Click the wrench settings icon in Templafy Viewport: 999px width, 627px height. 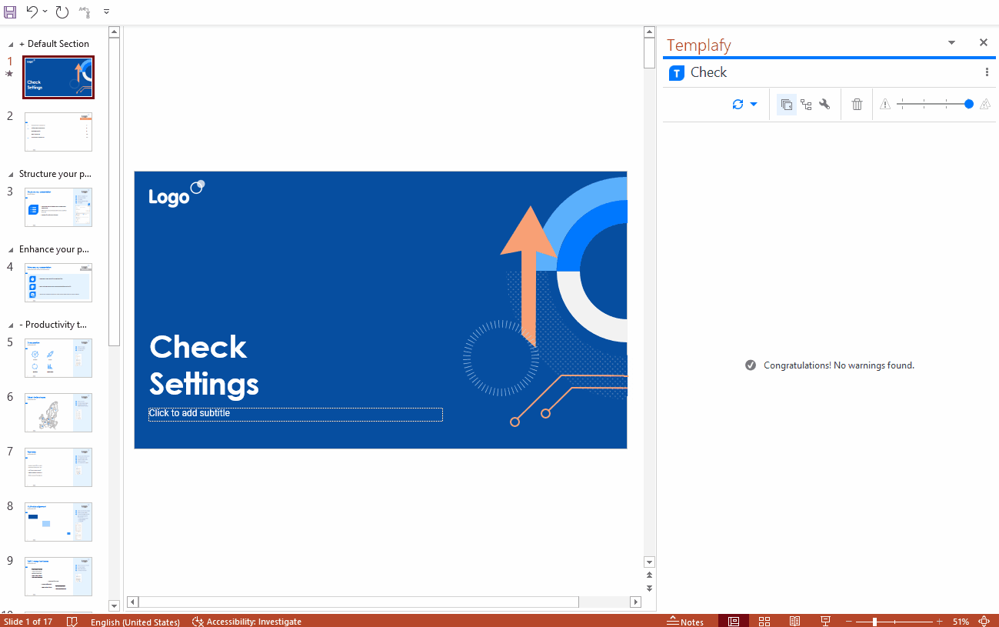pyautogui.click(x=824, y=104)
